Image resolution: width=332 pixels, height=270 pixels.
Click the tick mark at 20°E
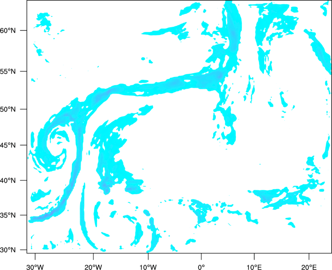click(309, 256)
